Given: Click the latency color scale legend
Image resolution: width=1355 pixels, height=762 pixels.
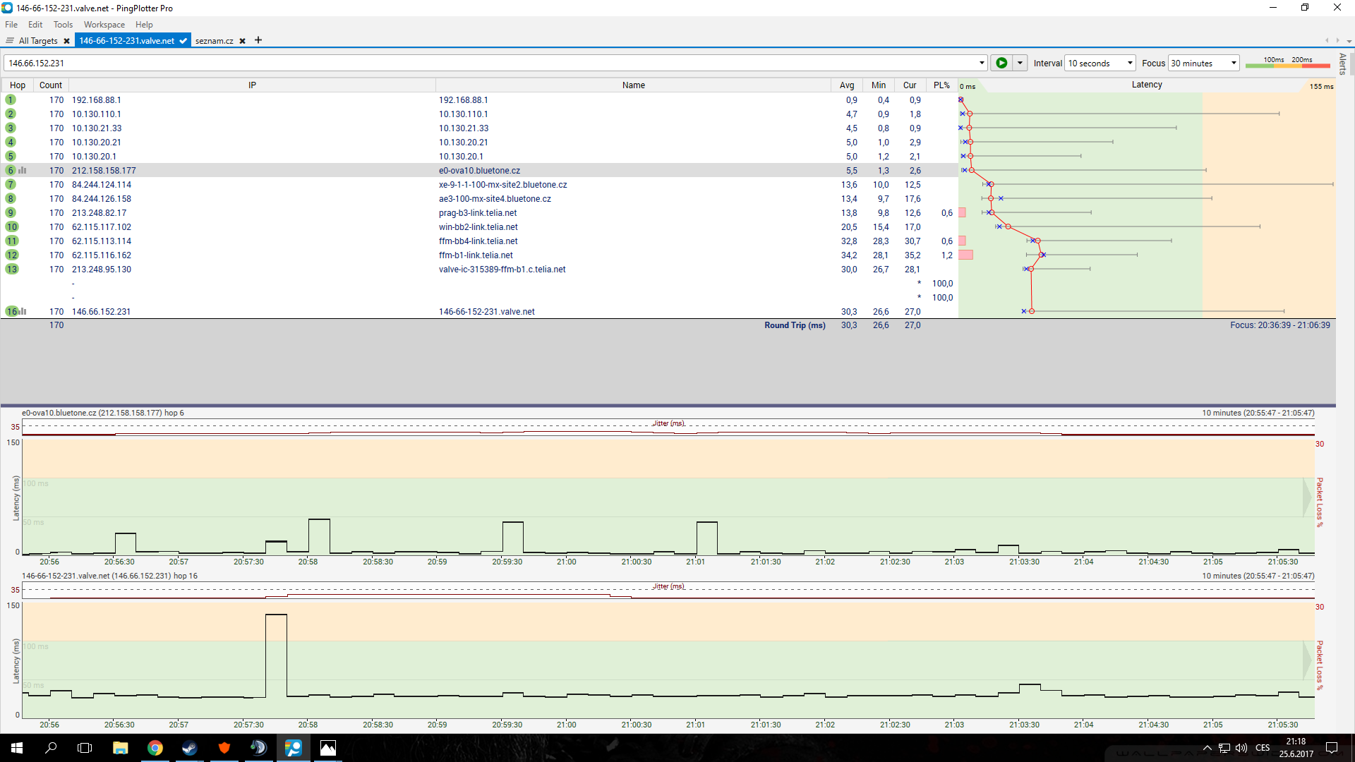Looking at the screenshot, I should [1287, 63].
